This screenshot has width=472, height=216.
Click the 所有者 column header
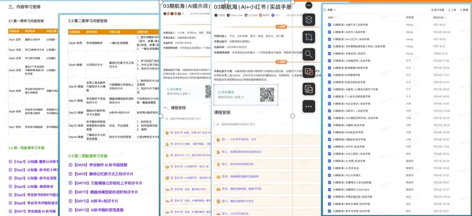pos(410,17)
